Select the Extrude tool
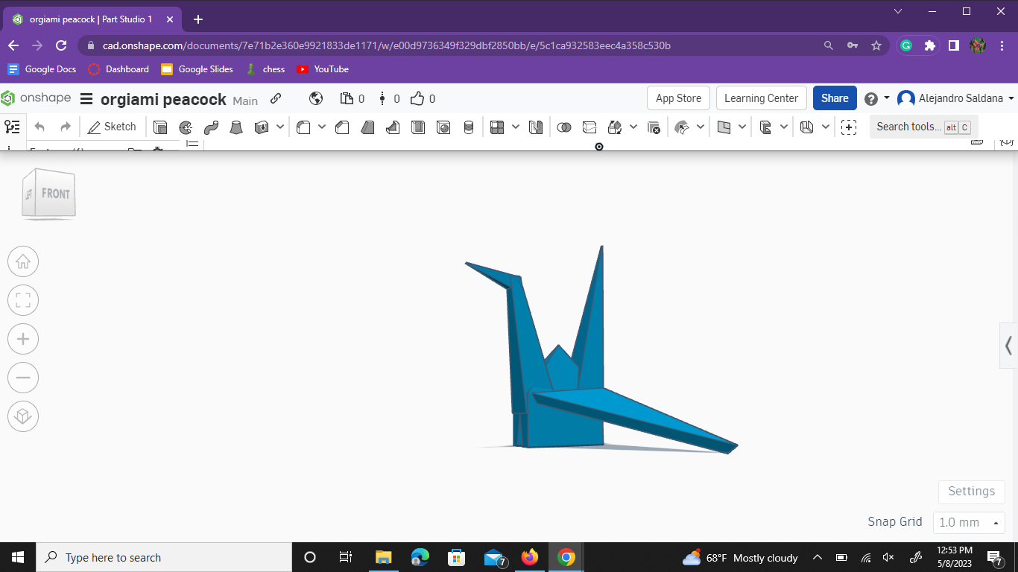This screenshot has height=572, width=1018. tap(159, 127)
